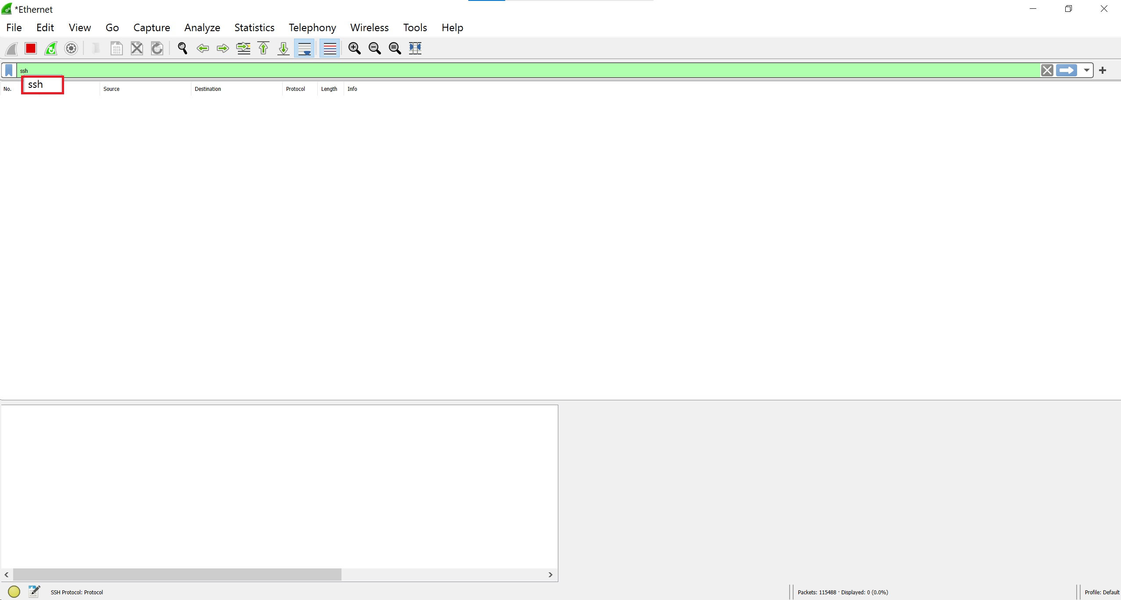This screenshot has height=600, width=1121.
Task: Open the expert information indicator circle
Action: 14,592
